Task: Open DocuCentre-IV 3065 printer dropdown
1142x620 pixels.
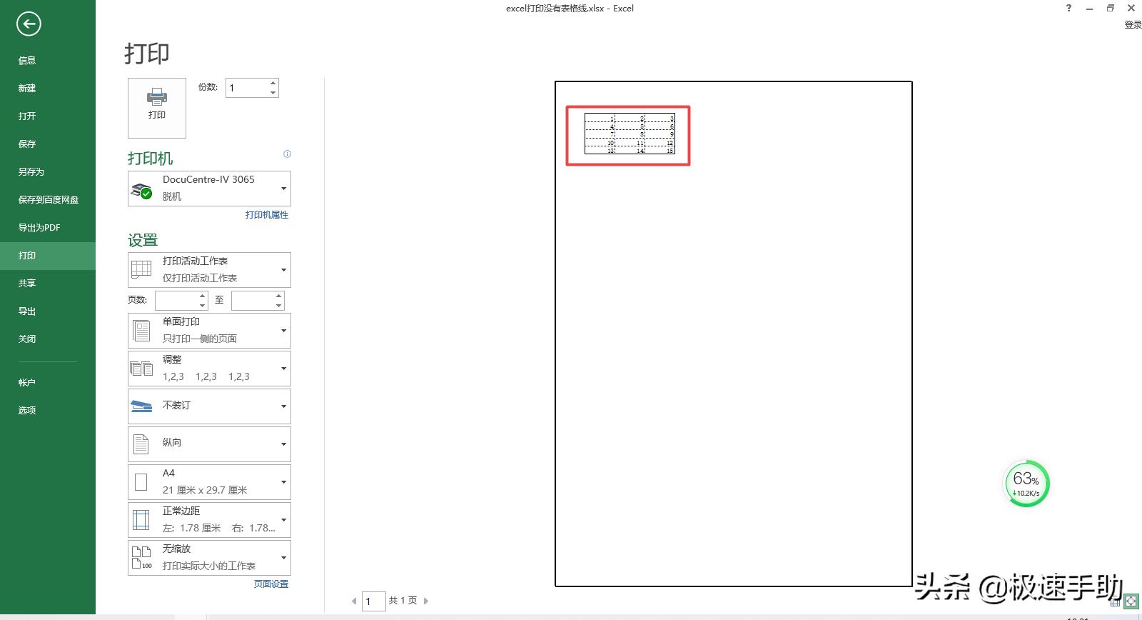Action: pos(209,189)
